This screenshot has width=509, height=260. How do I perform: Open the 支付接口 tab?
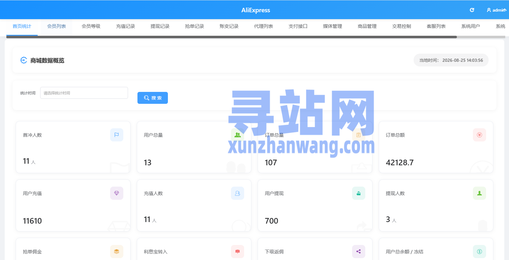298,26
